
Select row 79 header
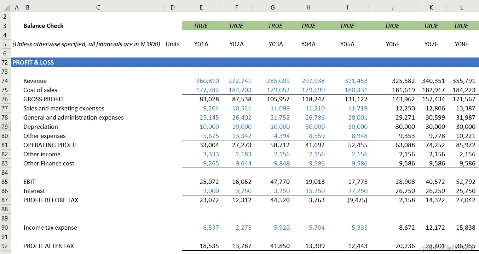(x=5, y=127)
